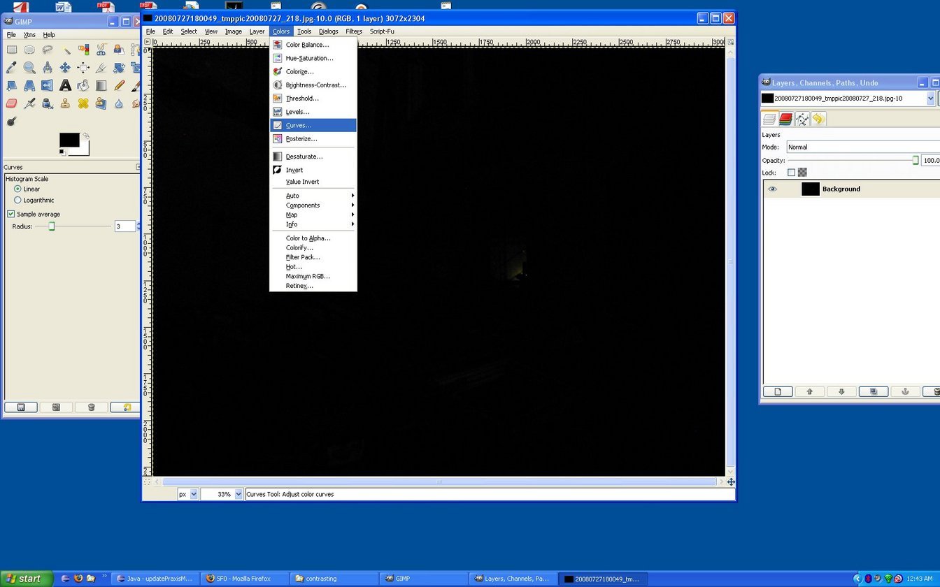940x587 pixels.
Task: Open SF0 Mozilla Firefox from taskbar
Action: click(245, 579)
